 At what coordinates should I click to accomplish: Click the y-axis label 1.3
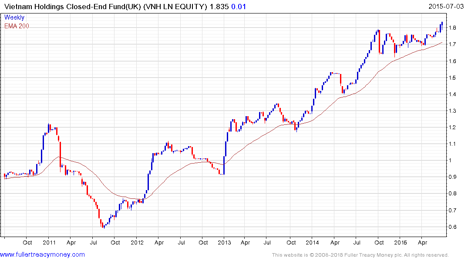[x=452, y=111]
